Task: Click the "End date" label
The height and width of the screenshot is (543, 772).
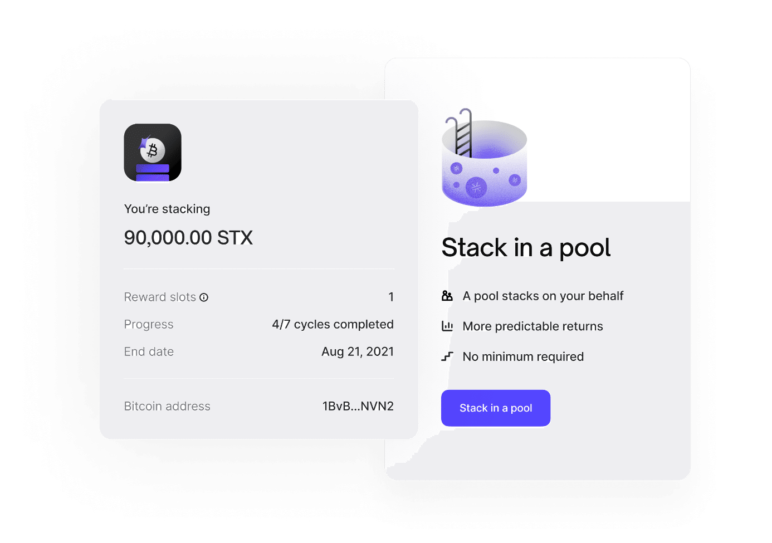Action: (x=149, y=351)
